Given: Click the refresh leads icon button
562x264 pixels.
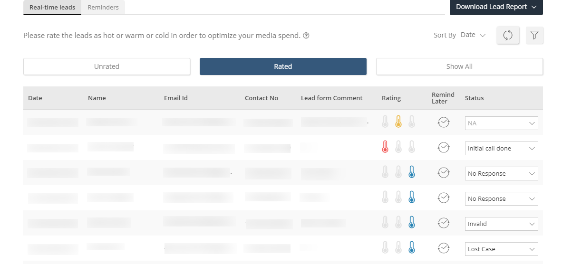Looking at the screenshot, I should click(x=507, y=35).
